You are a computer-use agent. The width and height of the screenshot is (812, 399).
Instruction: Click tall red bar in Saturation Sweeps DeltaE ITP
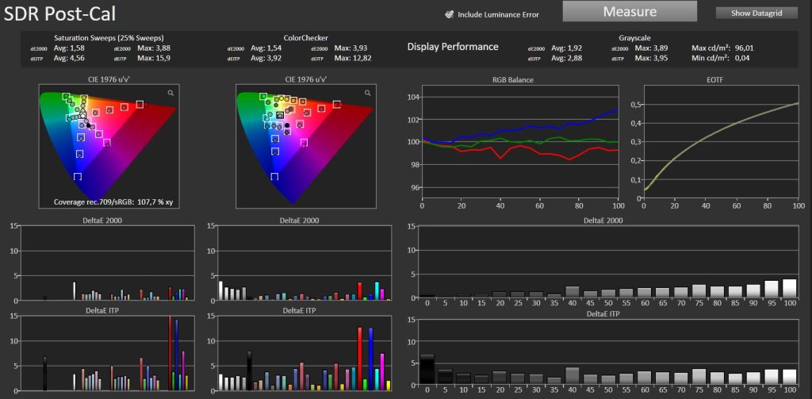pos(170,353)
